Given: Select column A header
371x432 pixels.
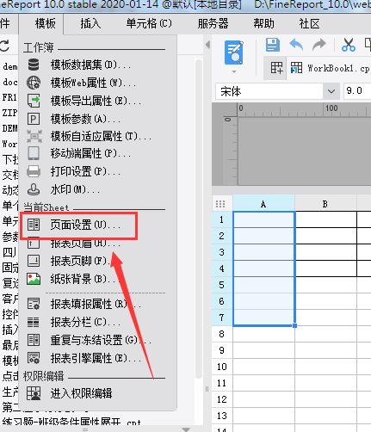Looking at the screenshot, I should click(x=263, y=204).
